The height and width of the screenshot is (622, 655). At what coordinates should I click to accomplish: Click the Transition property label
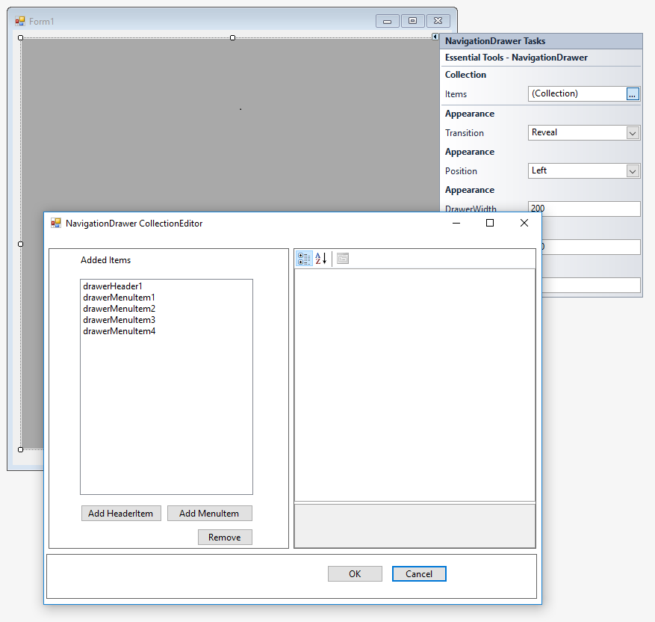pos(464,133)
